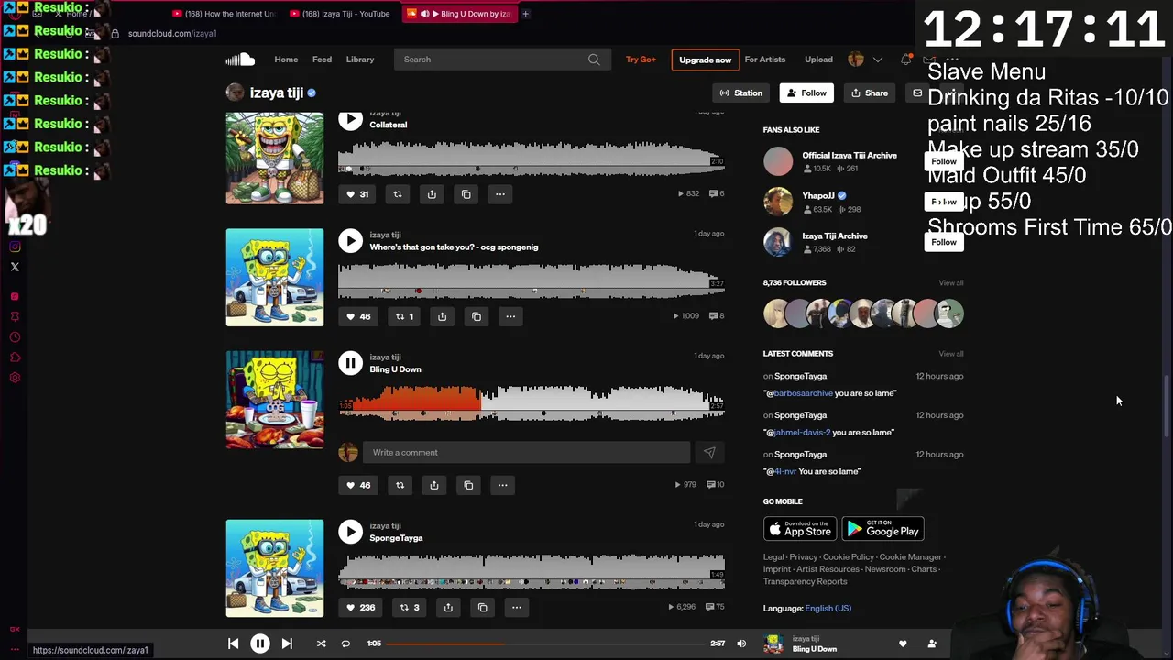Repost the Collateral track
The image size is (1173, 660).
[x=398, y=194]
